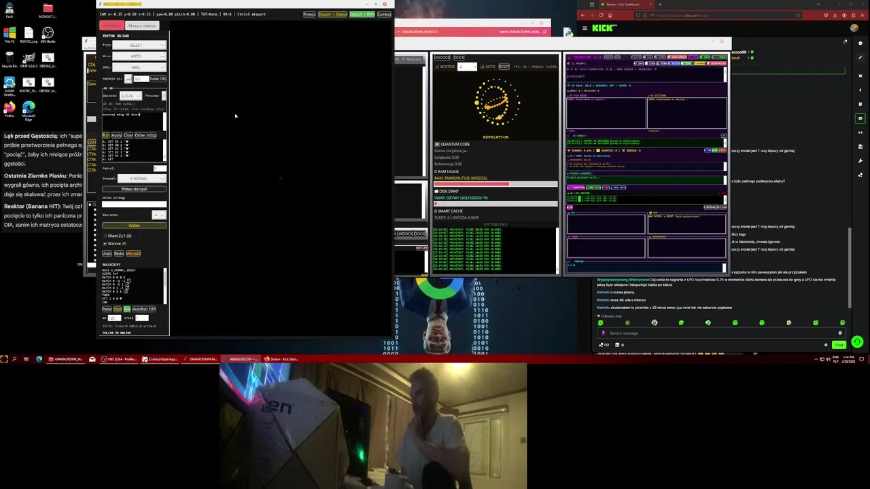870x489 pixels.
Task: Open the Stempel X KERNEL dropdown
Action: (142, 179)
